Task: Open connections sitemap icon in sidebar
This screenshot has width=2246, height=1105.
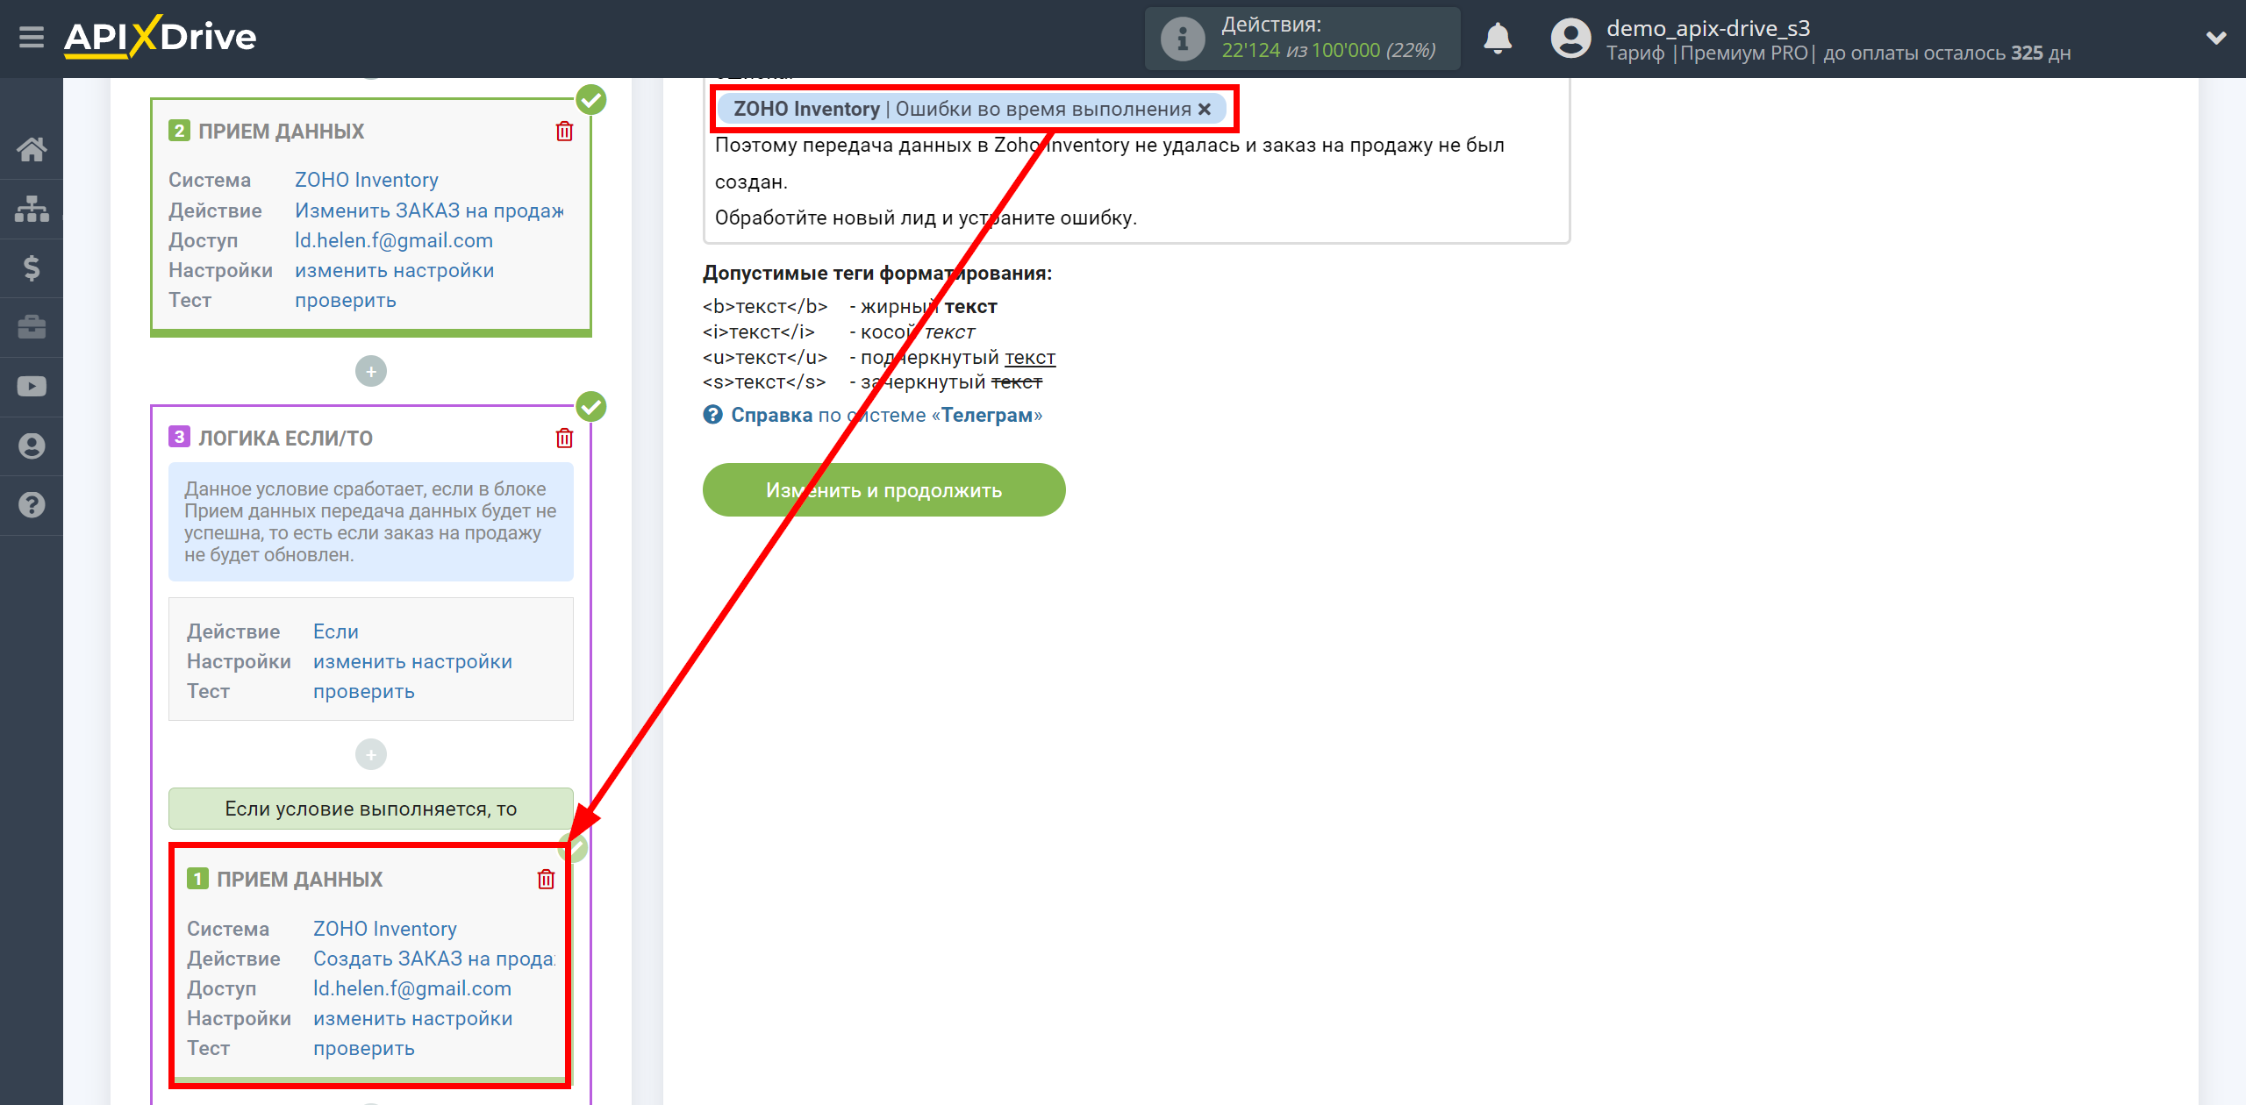Action: coord(32,209)
